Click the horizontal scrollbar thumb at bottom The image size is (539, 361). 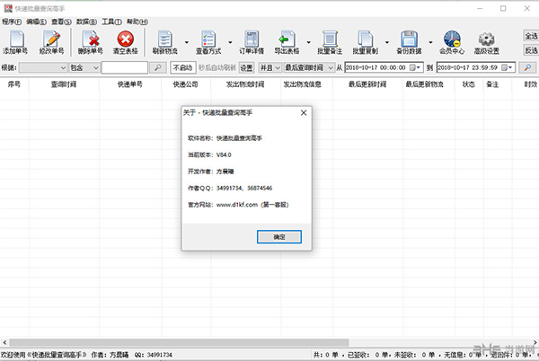click(179, 342)
